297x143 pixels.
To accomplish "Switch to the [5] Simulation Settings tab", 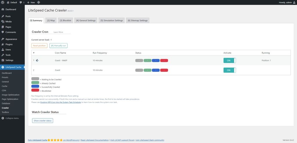I will click(x=112, y=21).
